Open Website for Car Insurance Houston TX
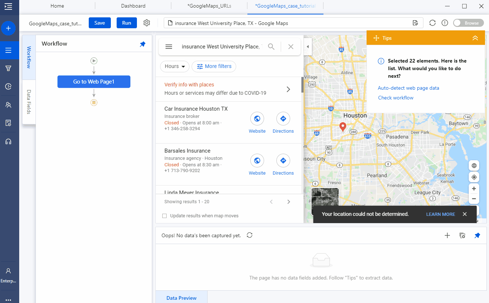 pos(257,123)
